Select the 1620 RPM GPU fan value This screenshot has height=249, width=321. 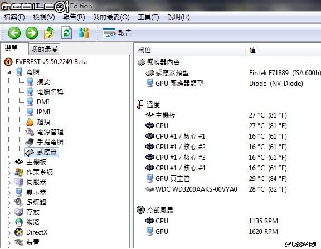point(264,232)
